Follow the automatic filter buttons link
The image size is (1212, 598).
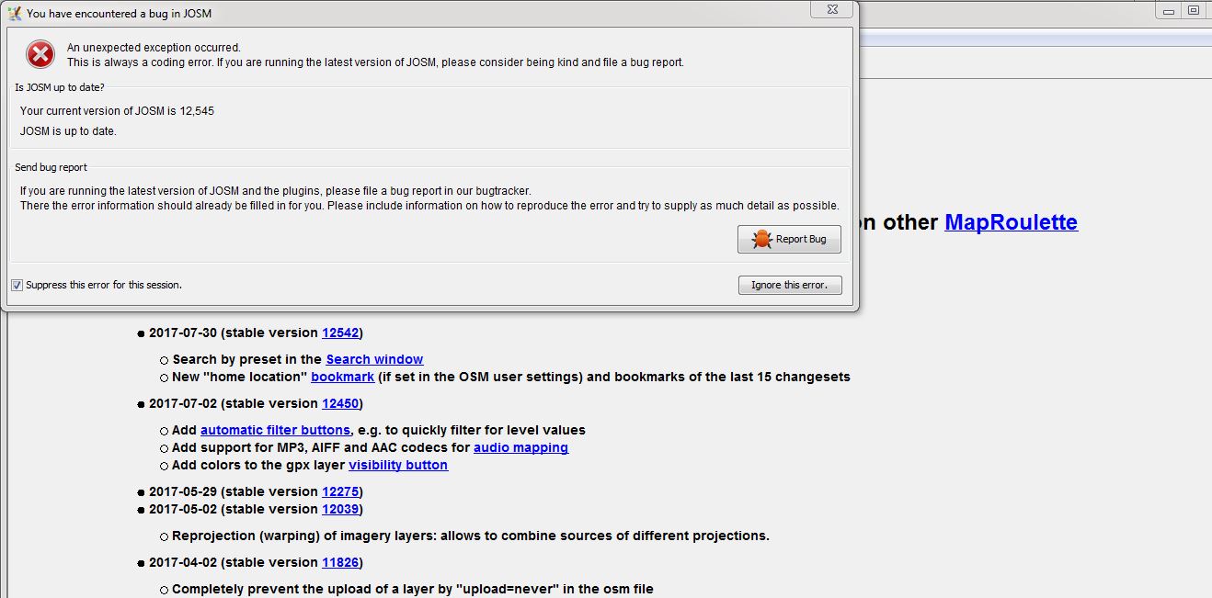[275, 431]
